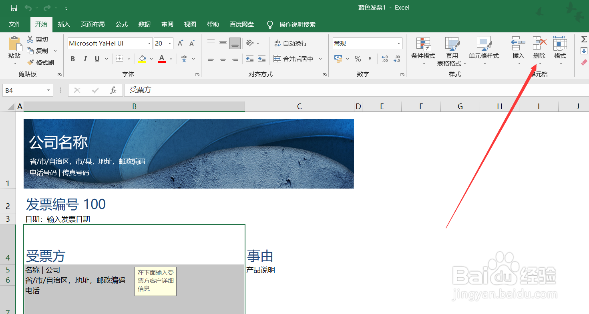
Task: Expand the Copy (复制) dropdown arrow
Action: tap(55, 51)
